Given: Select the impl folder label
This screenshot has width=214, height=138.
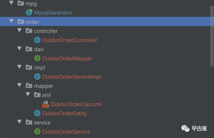Looking at the screenshot, I should (x=40, y=68).
